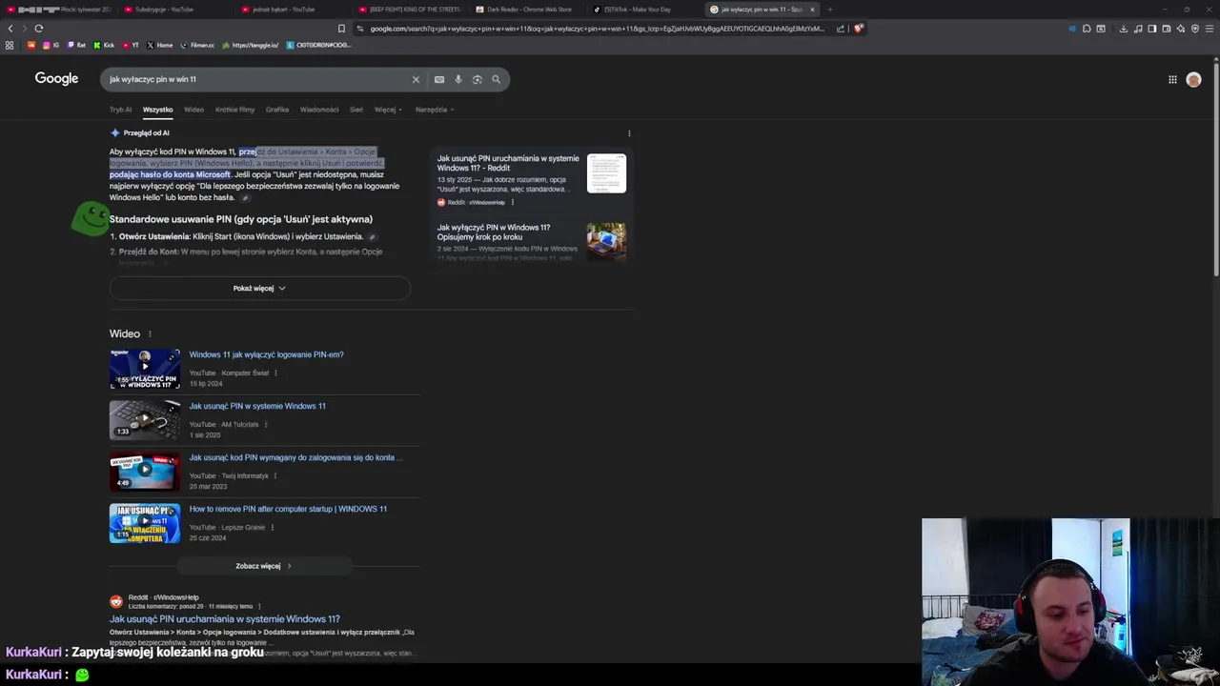Open the Filman.cc bookmark
Viewport: 1220px width, 686px height.
(198, 45)
